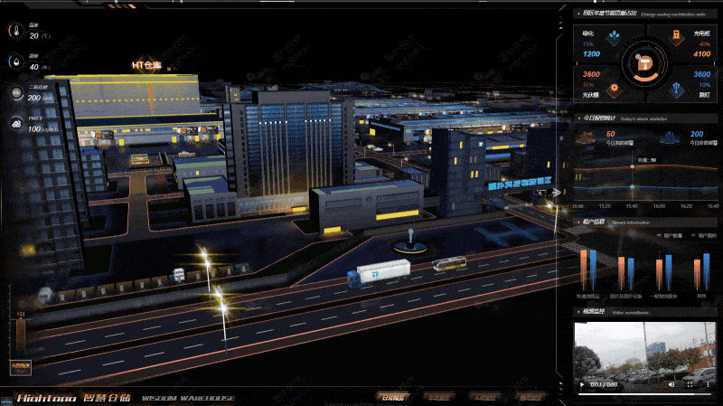Click the CO2 indicator icon
This screenshot has width=723, height=406.
tap(15, 93)
